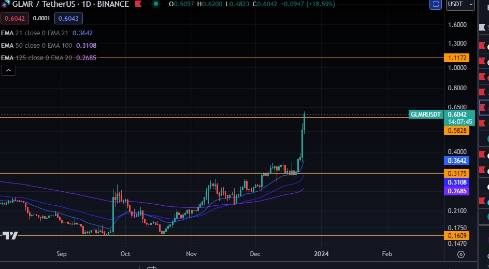Screen dimensions: 489x269
Task: Click the 1.0000 price axis label
Action: coord(457,68)
